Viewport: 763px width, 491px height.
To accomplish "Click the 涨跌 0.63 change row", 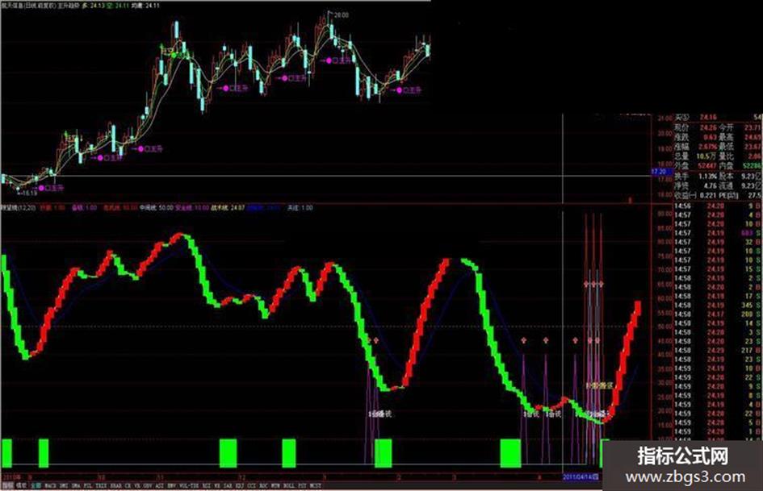I will coord(695,137).
